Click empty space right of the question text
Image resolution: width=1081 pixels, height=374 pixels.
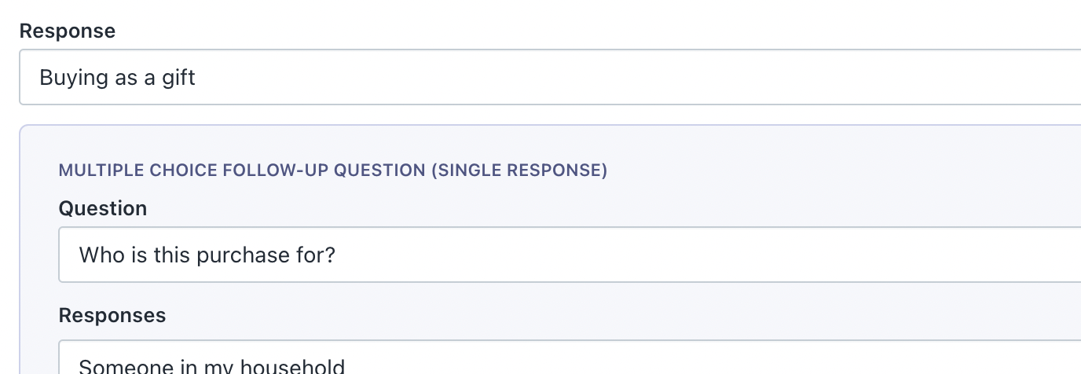[668, 255]
